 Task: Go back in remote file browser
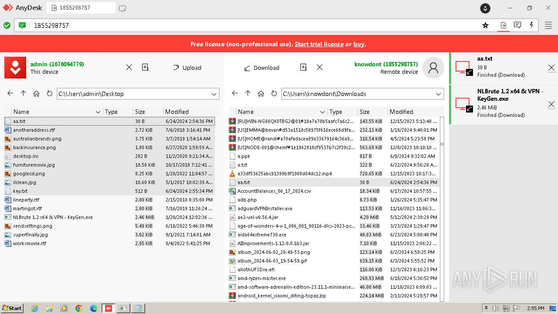[x=235, y=93]
